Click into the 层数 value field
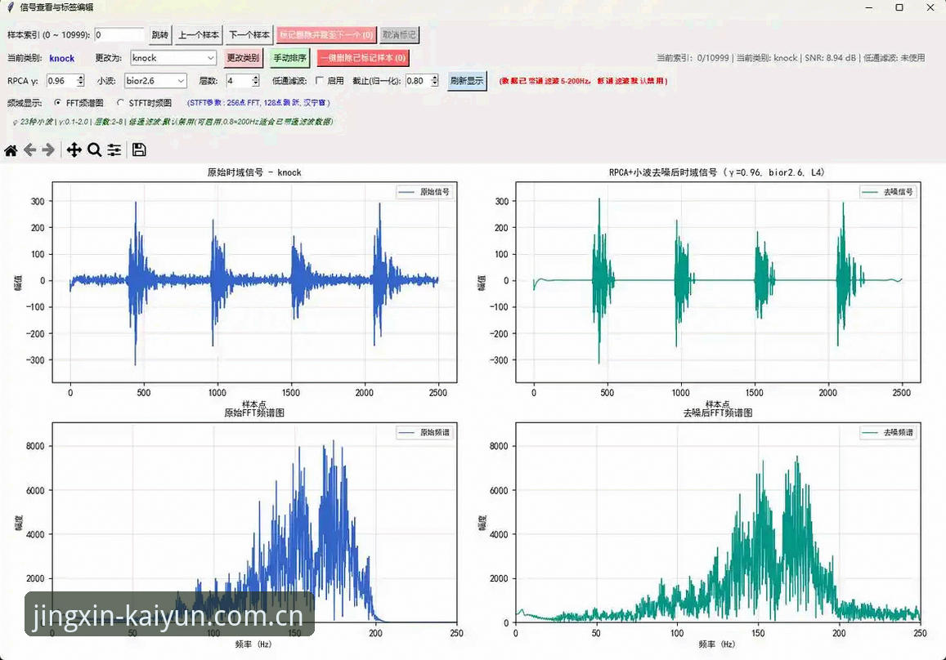The height and width of the screenshot is (660, 946). tap(239, 81)
